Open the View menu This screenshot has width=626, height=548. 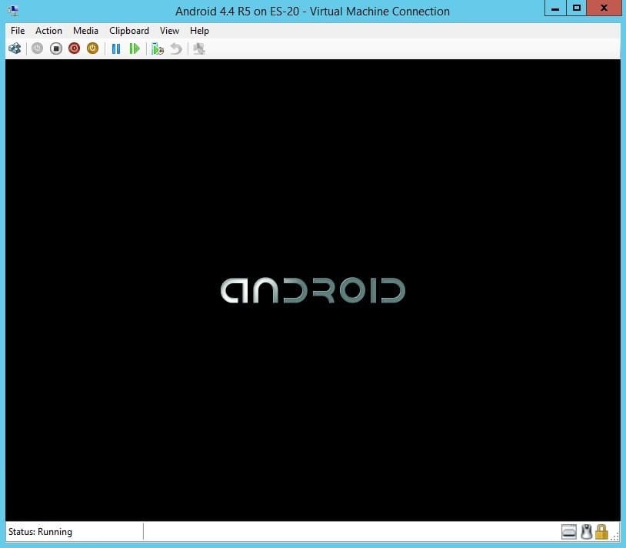click(169, 31)
